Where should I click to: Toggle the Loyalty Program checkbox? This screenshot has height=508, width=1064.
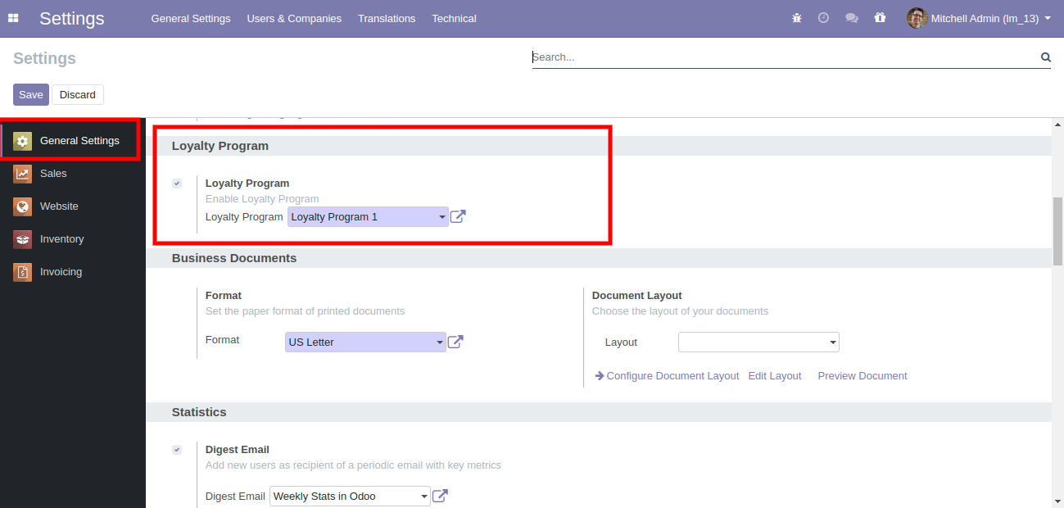[177, 184]
